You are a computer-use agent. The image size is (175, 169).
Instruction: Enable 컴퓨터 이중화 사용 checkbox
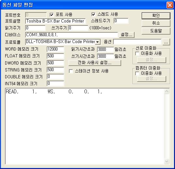pos(137,73)
